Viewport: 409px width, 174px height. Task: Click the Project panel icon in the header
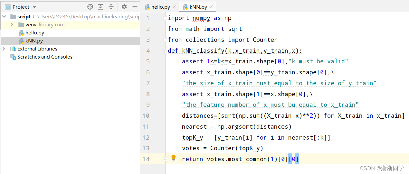pyautogui.click(x=7, y=7)
